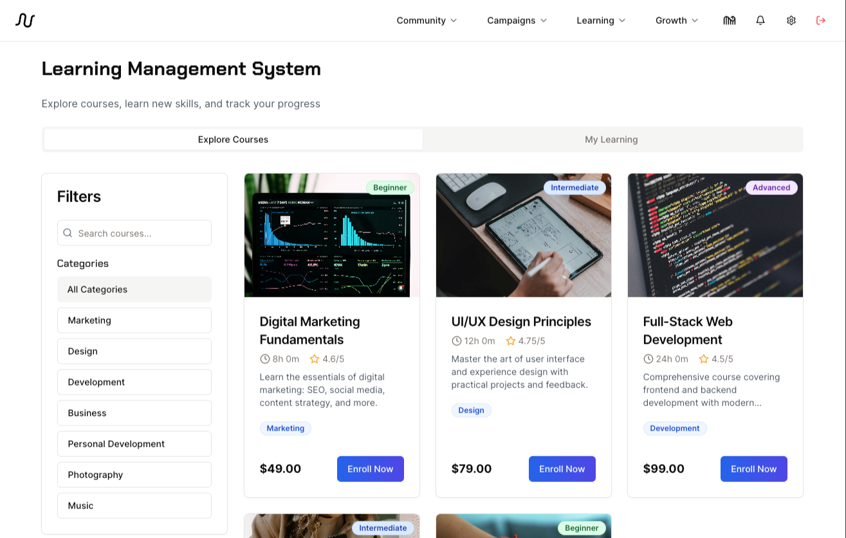Expand the Community dropdown menu
This screenshot has width=846, height=538.
[427, 21]
